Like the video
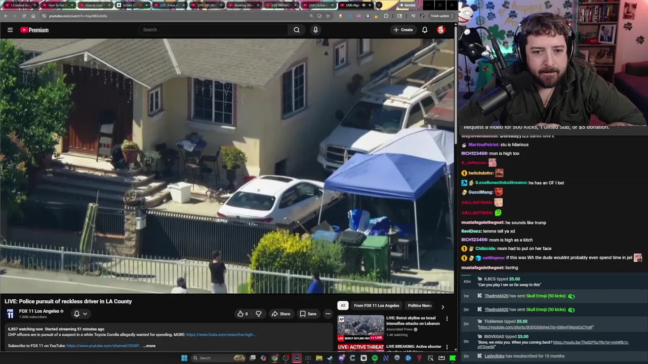Screen dimensions: 648x364 coord(243,313)
